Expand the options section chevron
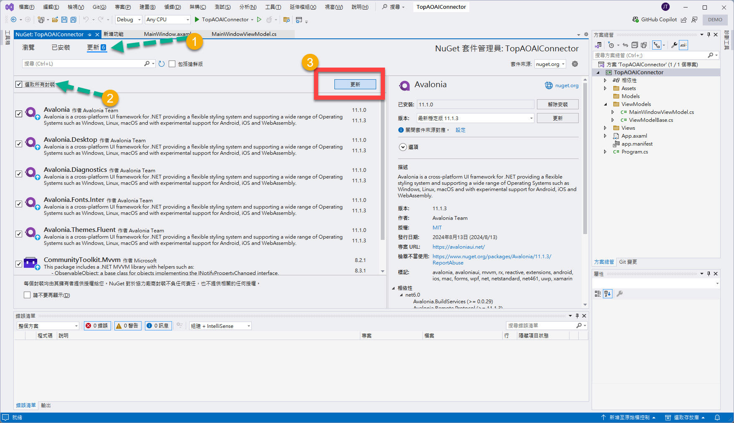Screen dimensions: 734x423 coord(403,147)
